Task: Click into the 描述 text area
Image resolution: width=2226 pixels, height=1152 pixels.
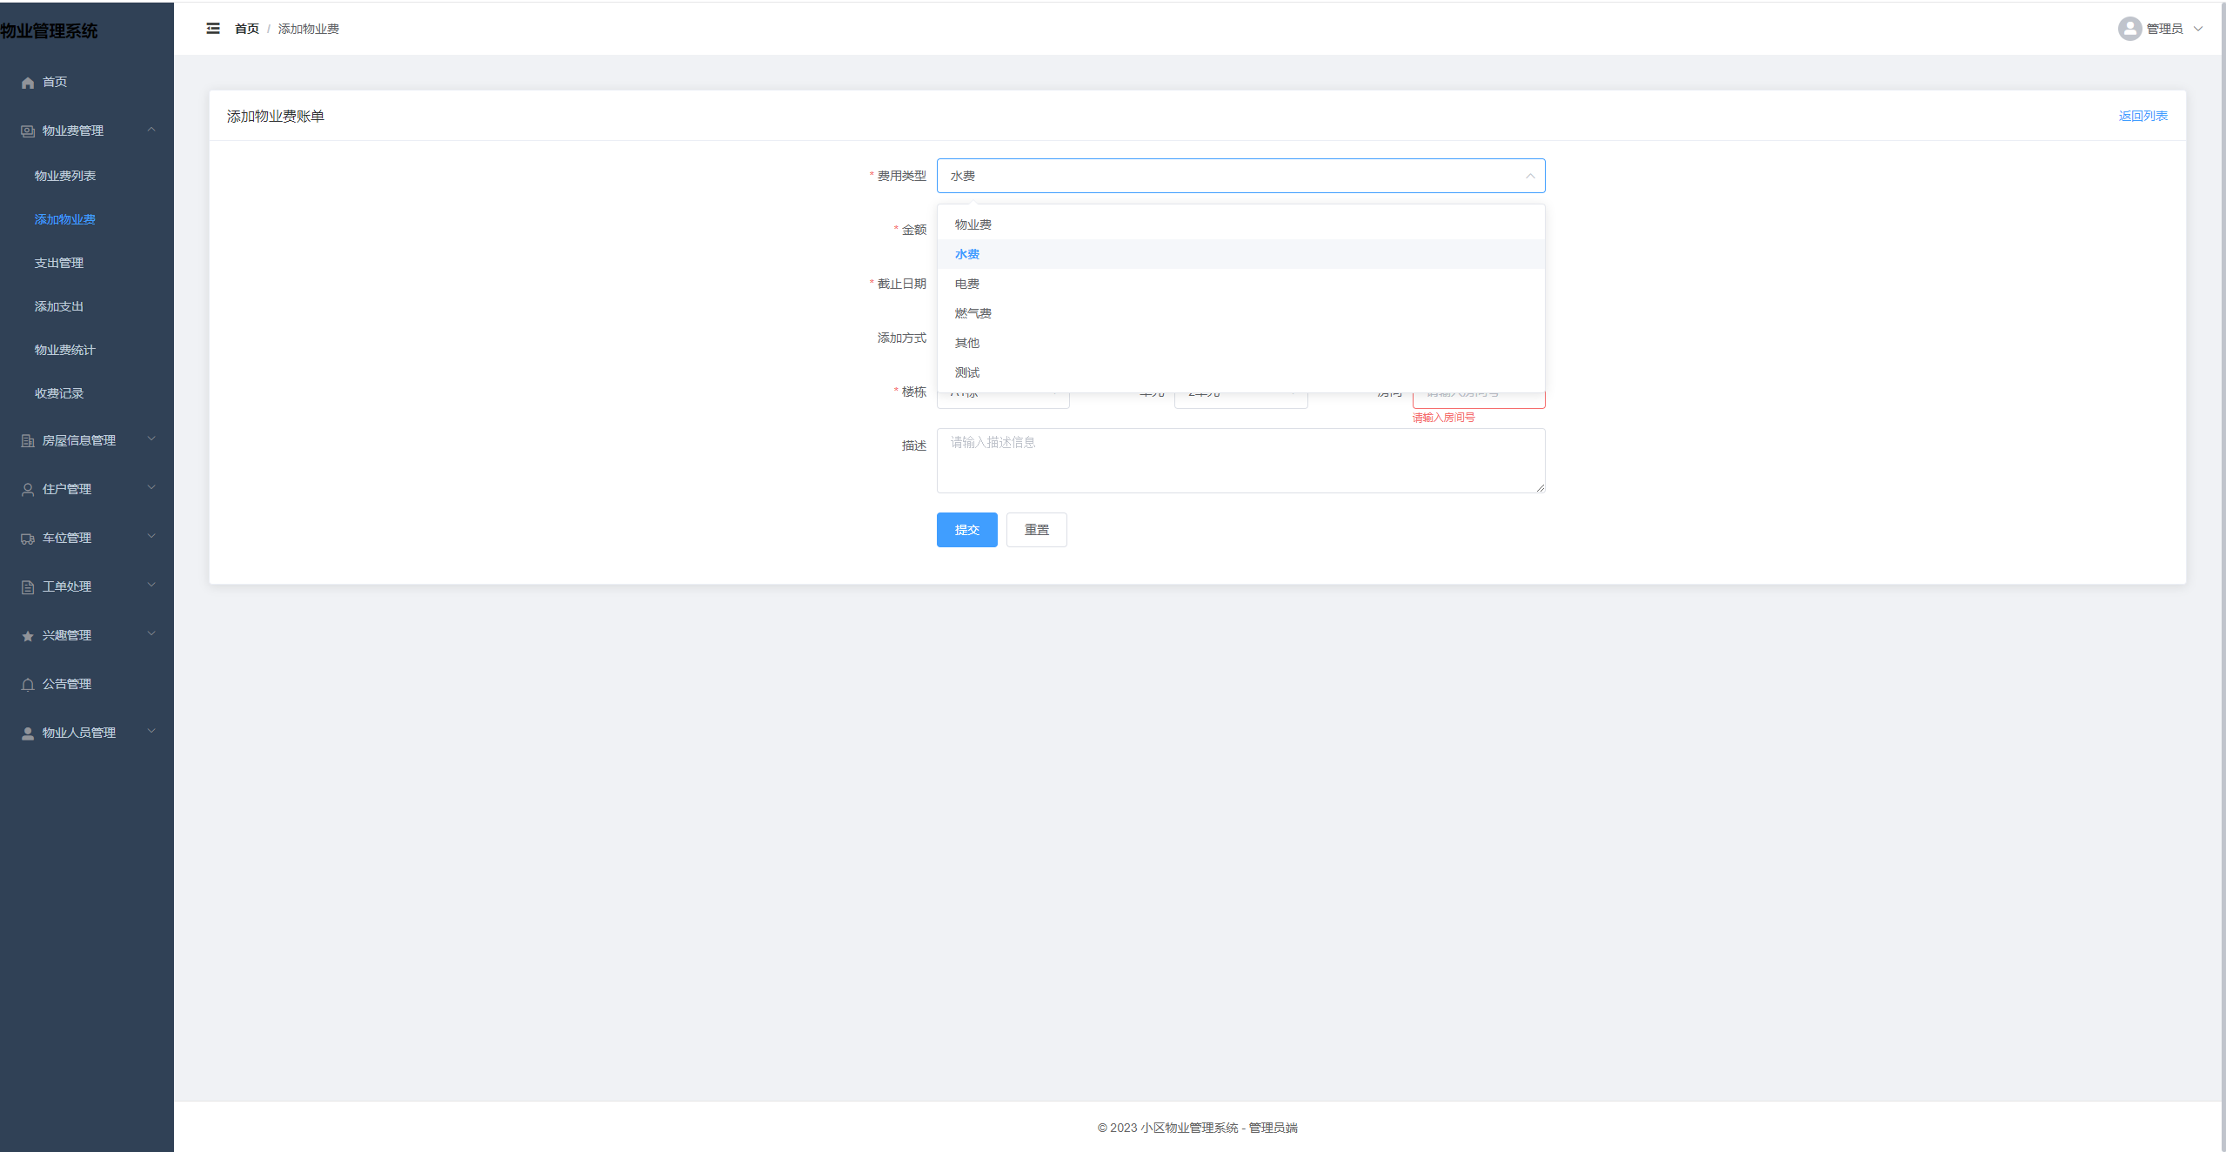Action: coord(1240,460)
